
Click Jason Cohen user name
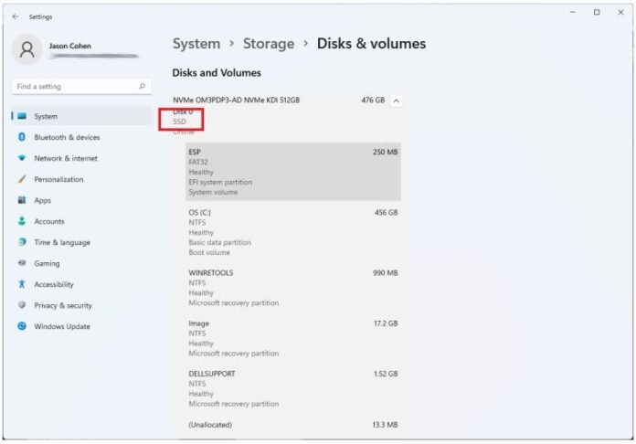point(69,46)
